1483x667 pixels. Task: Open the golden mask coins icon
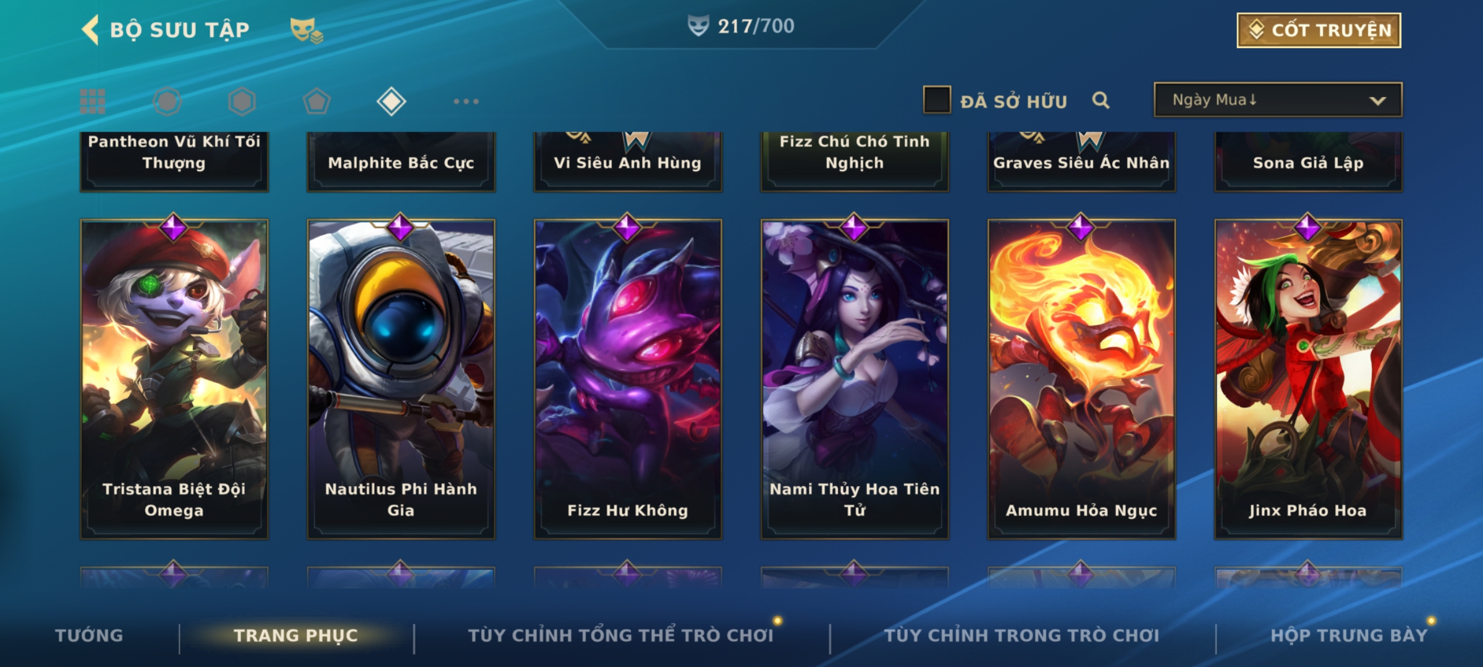(x=306, y=30)
